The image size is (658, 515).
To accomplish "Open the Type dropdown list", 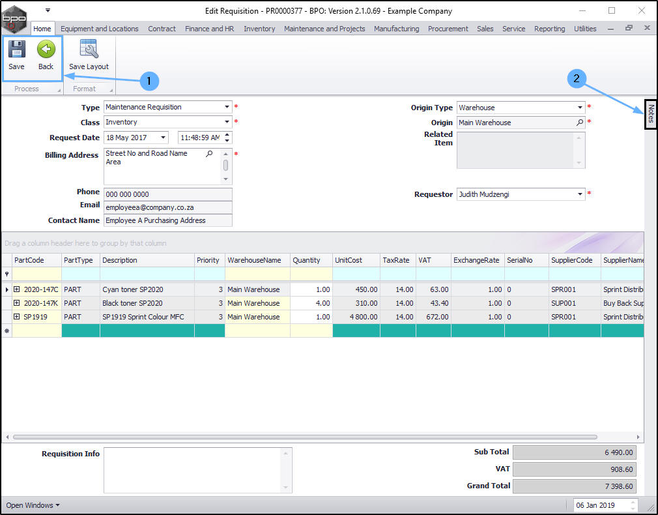I will 227,107.
